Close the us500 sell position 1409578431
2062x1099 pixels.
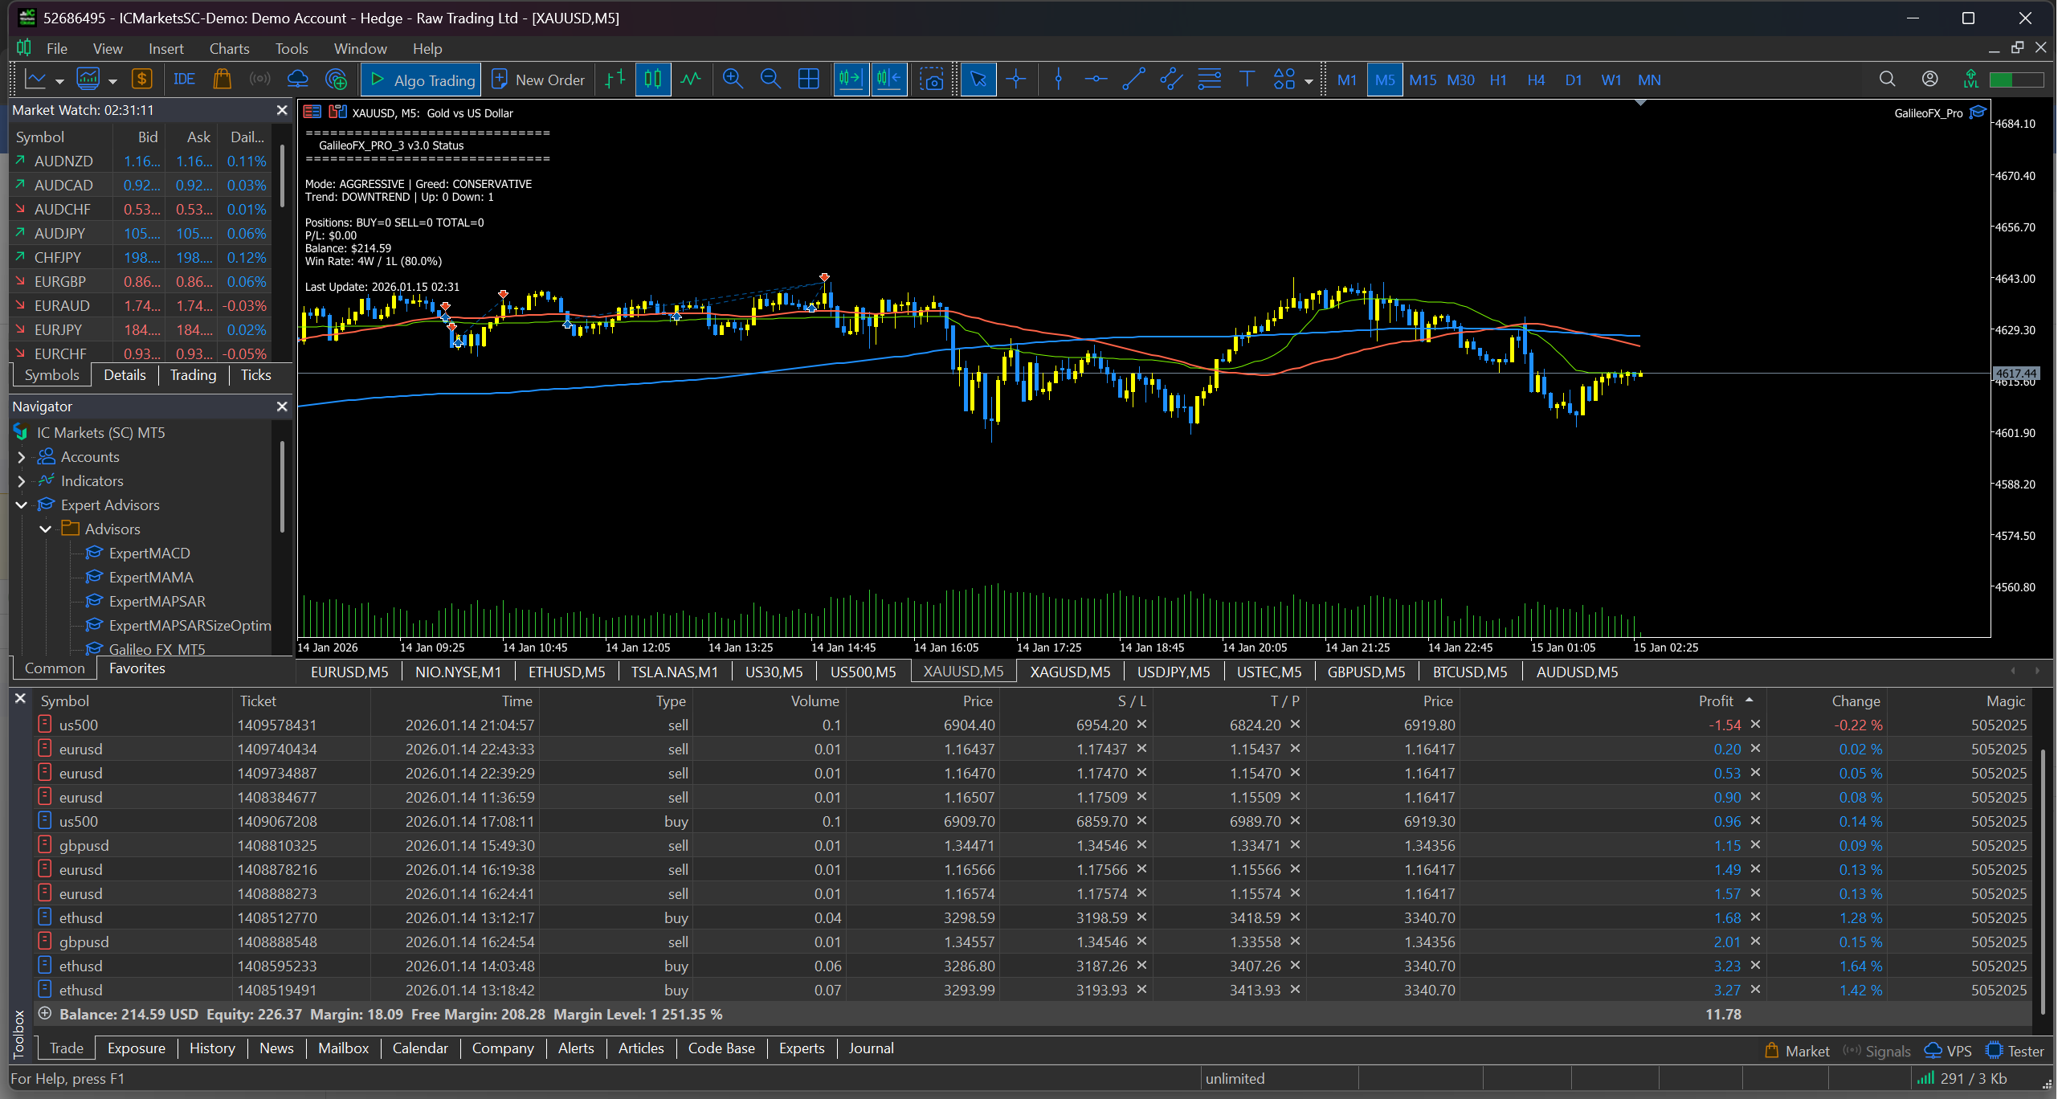(1756, 725)
